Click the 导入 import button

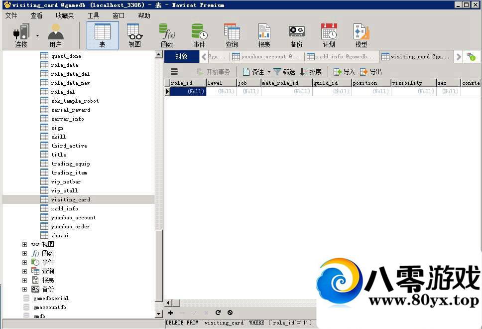coord(344,72)
